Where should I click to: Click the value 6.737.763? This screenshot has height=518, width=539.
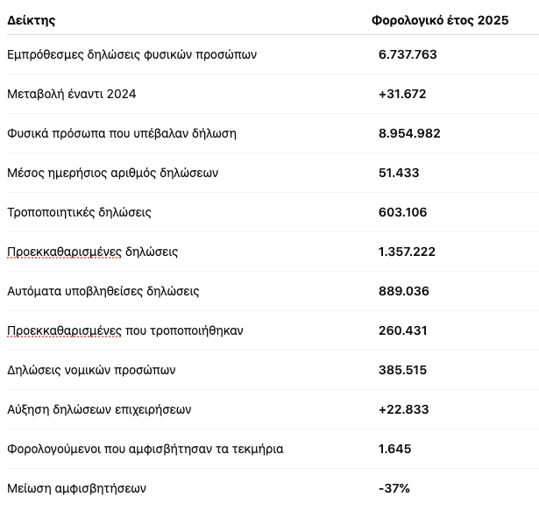click(x=408, y=54)
